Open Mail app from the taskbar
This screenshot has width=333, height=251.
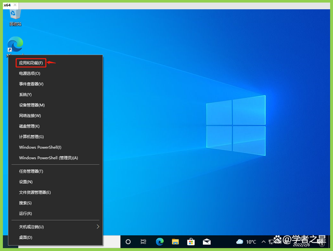[x=207, y=242]
